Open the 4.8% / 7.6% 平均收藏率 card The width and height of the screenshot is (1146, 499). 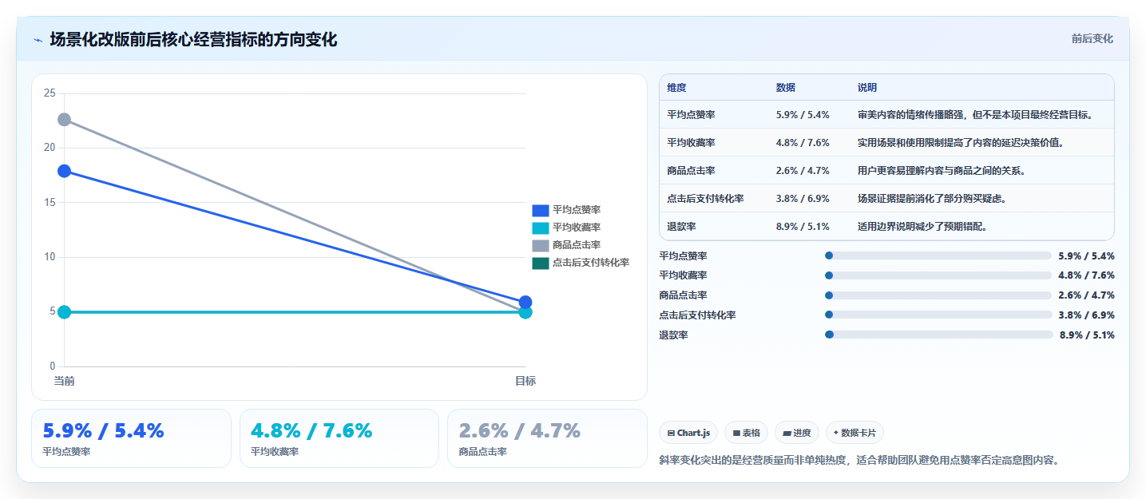pos(339,438)
